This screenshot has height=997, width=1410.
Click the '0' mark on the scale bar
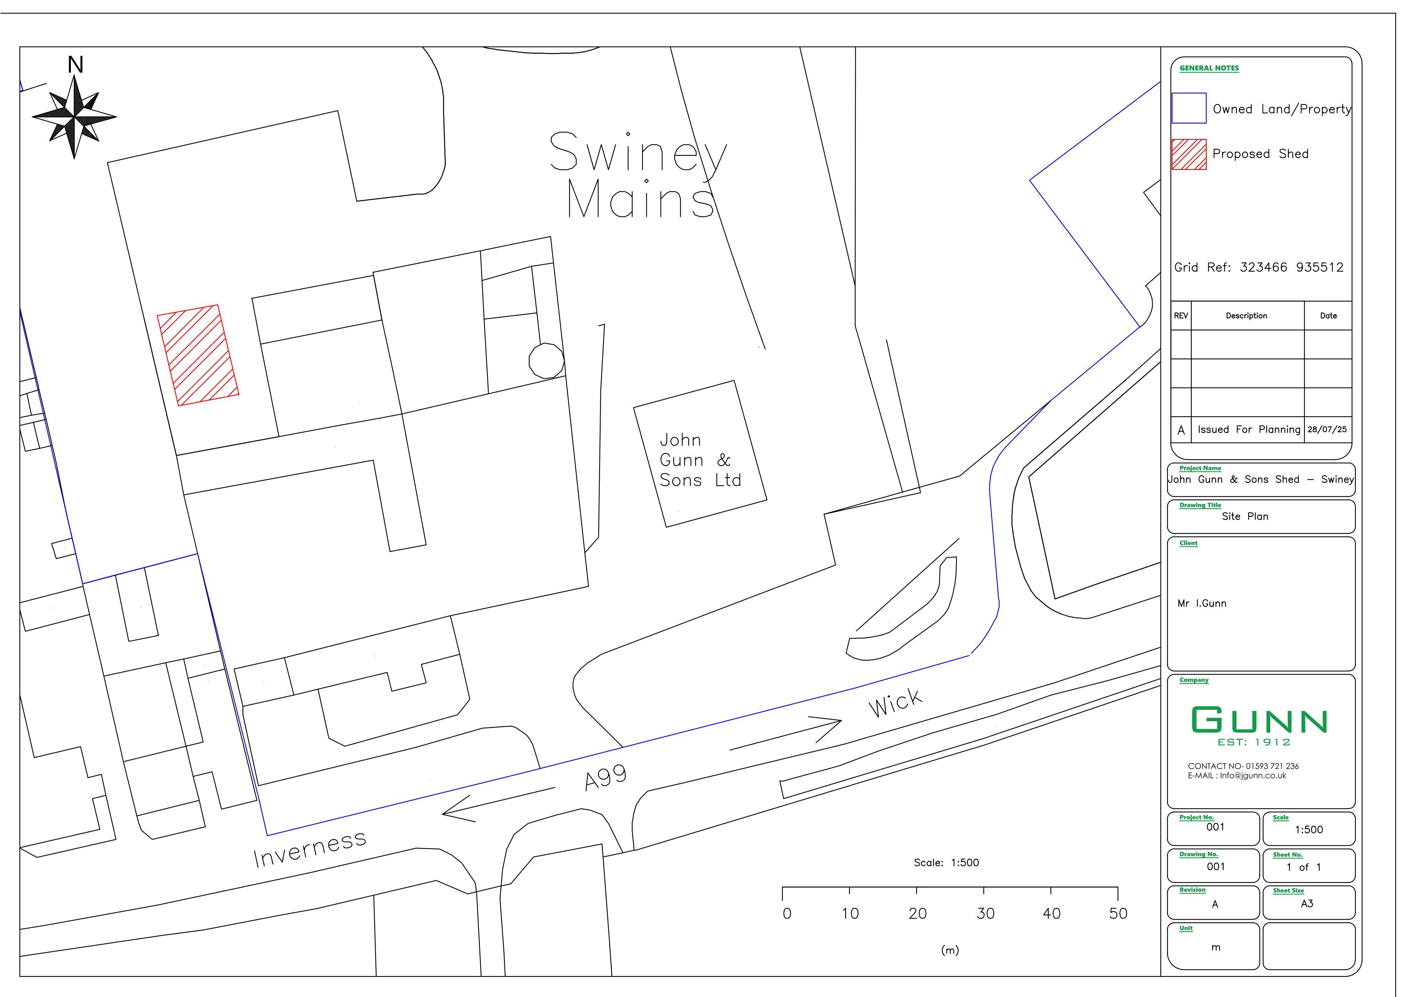click(787, 913)
